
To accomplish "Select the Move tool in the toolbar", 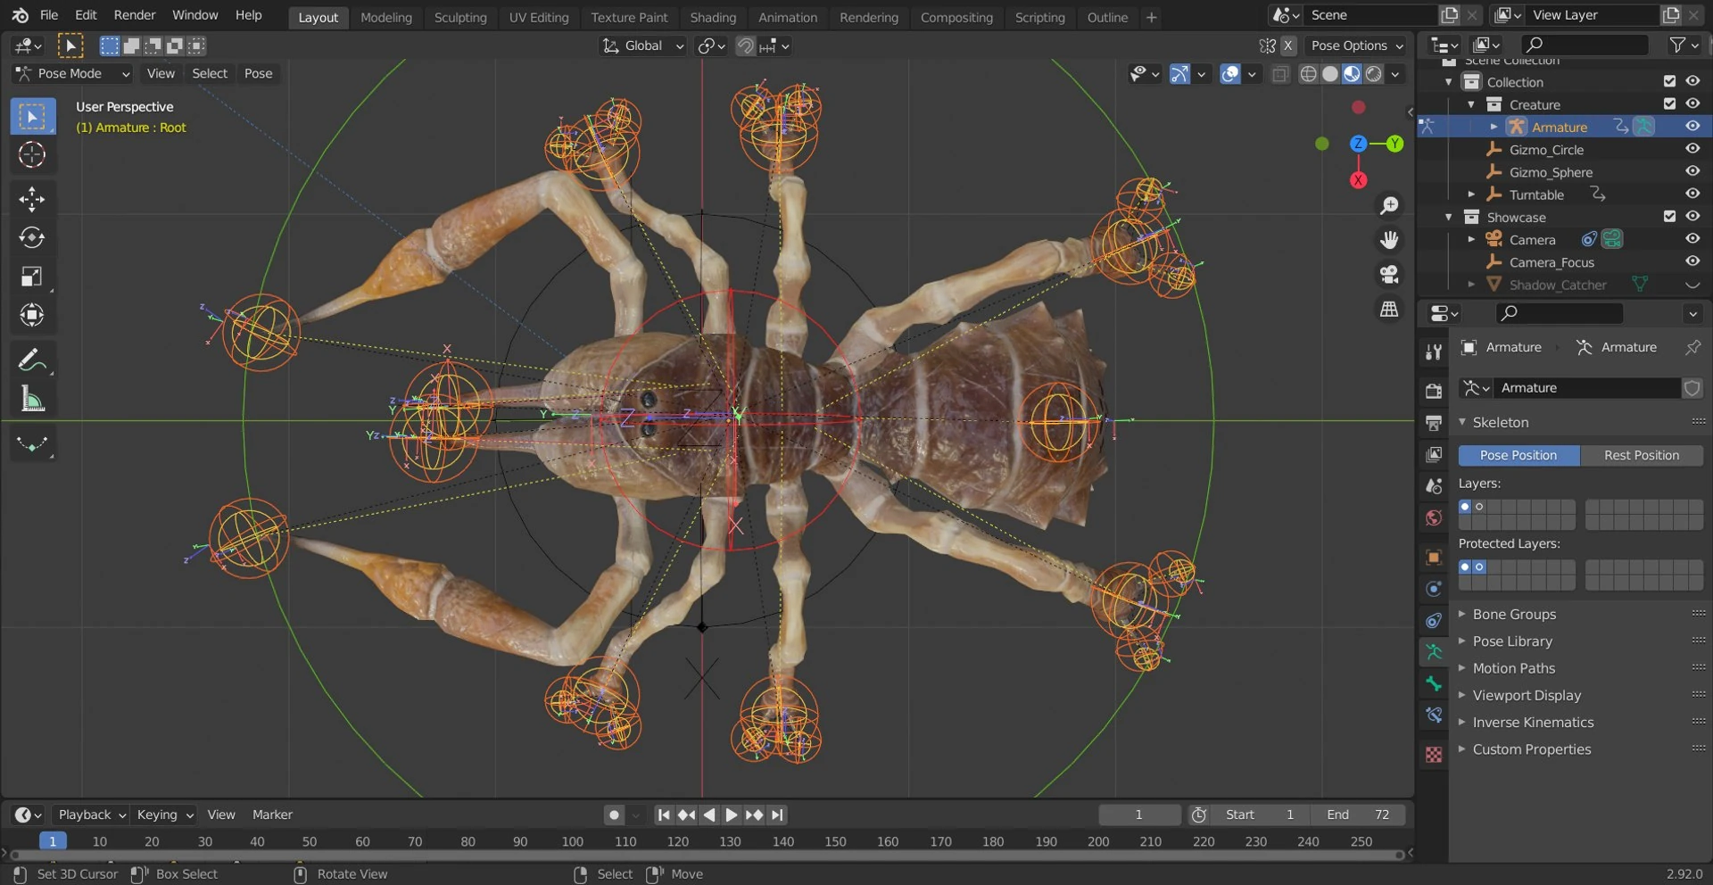I will coord(32,199).
